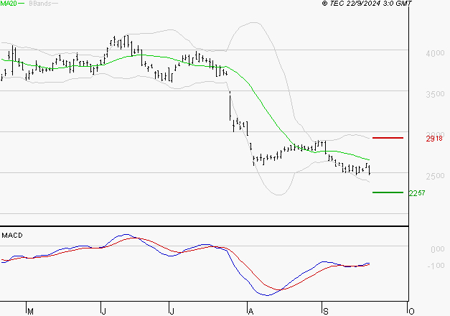This screenshot has height=316, width=450.
Task: Click the O month label on time axis
Action: (411, 312)
